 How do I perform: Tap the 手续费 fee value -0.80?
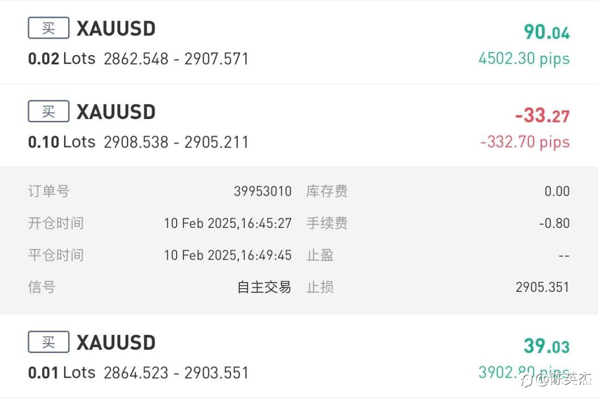554,223
